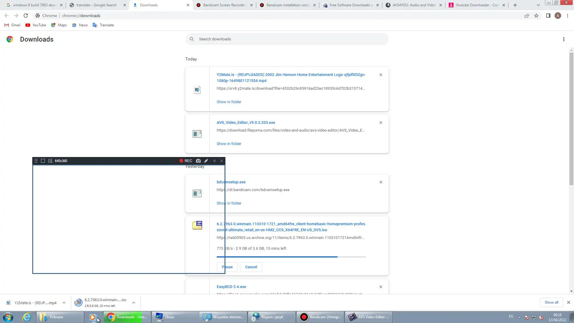Screen dimensions: 574x323
Task: Take a Bandicam screenshot with camera icon
Action: (x=198, y=161)
